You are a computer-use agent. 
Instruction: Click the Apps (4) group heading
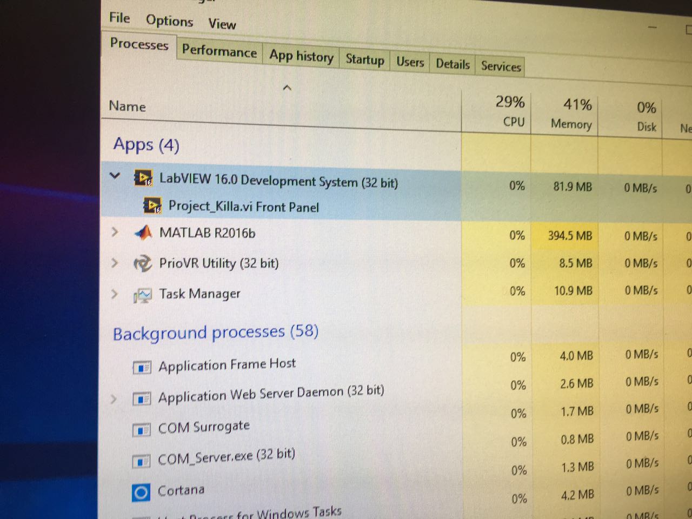146,144
